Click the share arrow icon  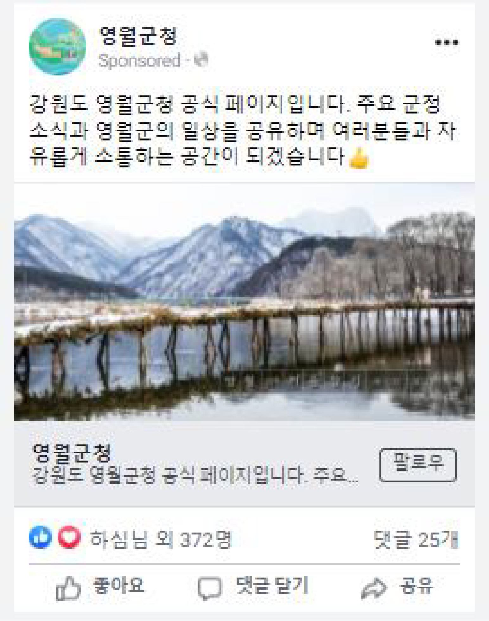click(374, 589)
